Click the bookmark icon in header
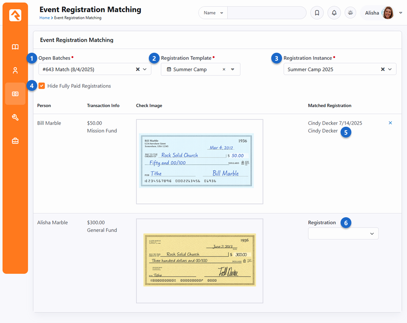The height and width of the screenshot is (323, 407). 317,13
